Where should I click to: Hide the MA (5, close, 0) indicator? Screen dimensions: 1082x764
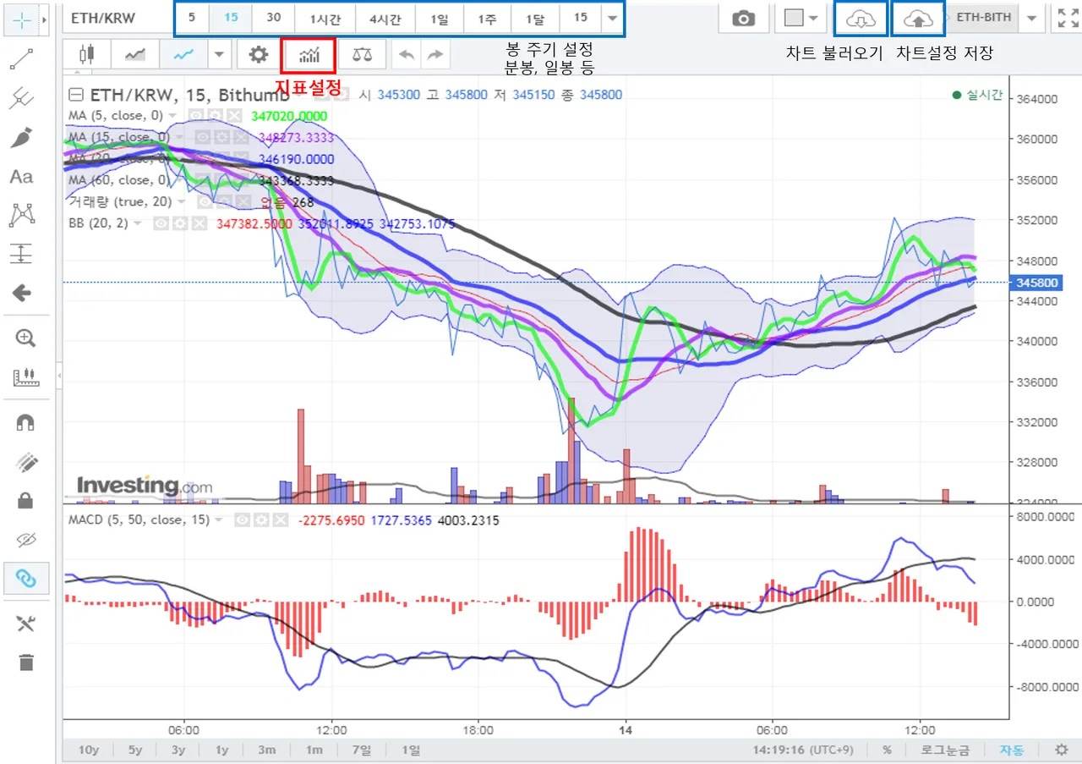coord(194,115)
